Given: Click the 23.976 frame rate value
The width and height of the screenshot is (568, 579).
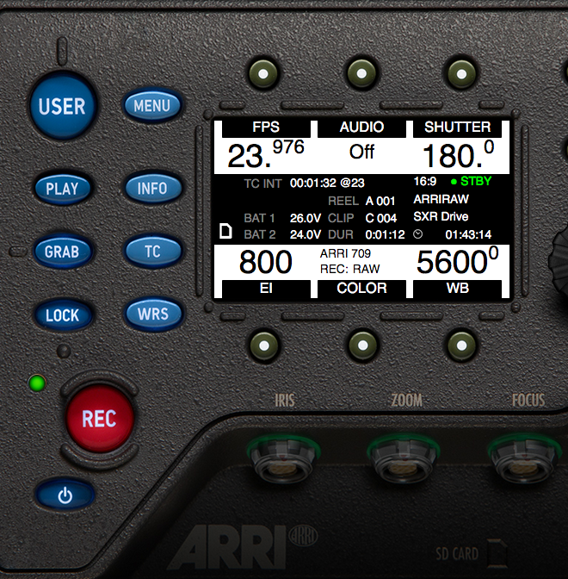Looking at the screenshot, I should [x=266, y=154].
